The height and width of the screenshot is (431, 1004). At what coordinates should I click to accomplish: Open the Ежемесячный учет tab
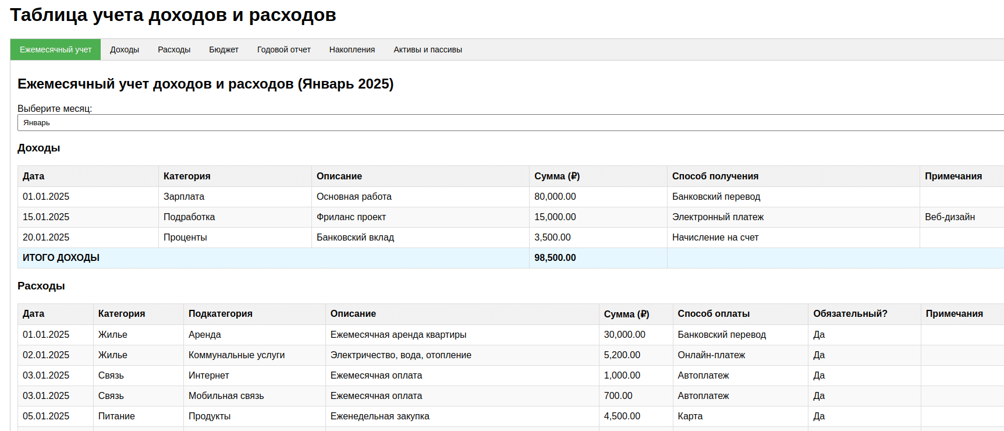pyautogui.click(x=55, y=50)
